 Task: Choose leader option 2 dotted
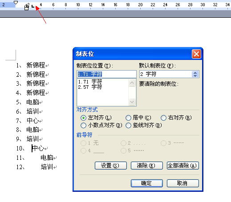(x=123, y=143)
